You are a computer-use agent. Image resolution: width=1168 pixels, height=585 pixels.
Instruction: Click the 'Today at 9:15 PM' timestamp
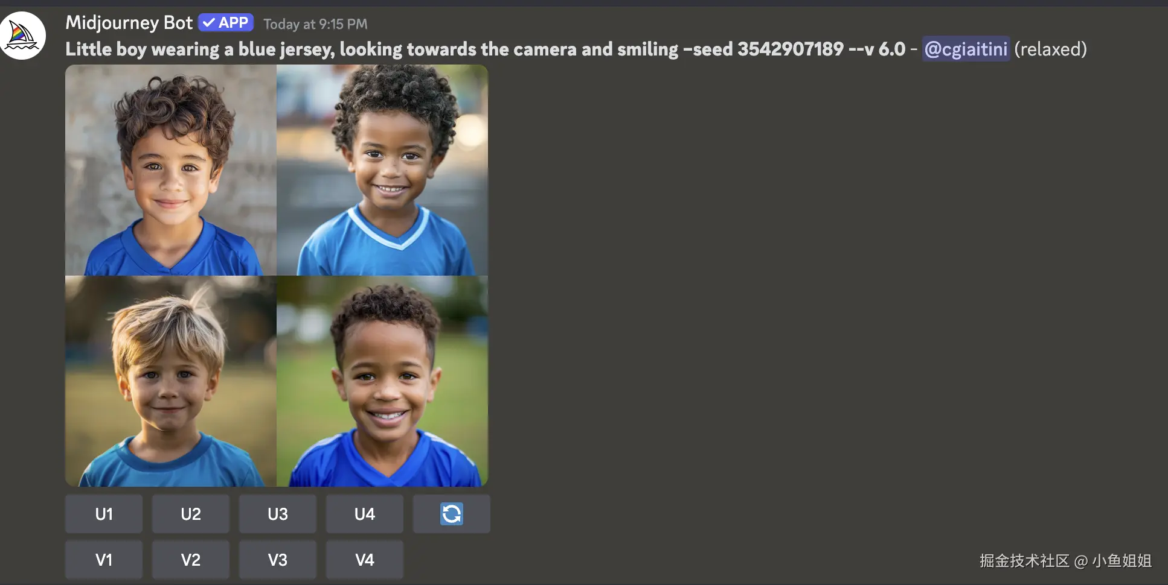(x=315, y=24)
